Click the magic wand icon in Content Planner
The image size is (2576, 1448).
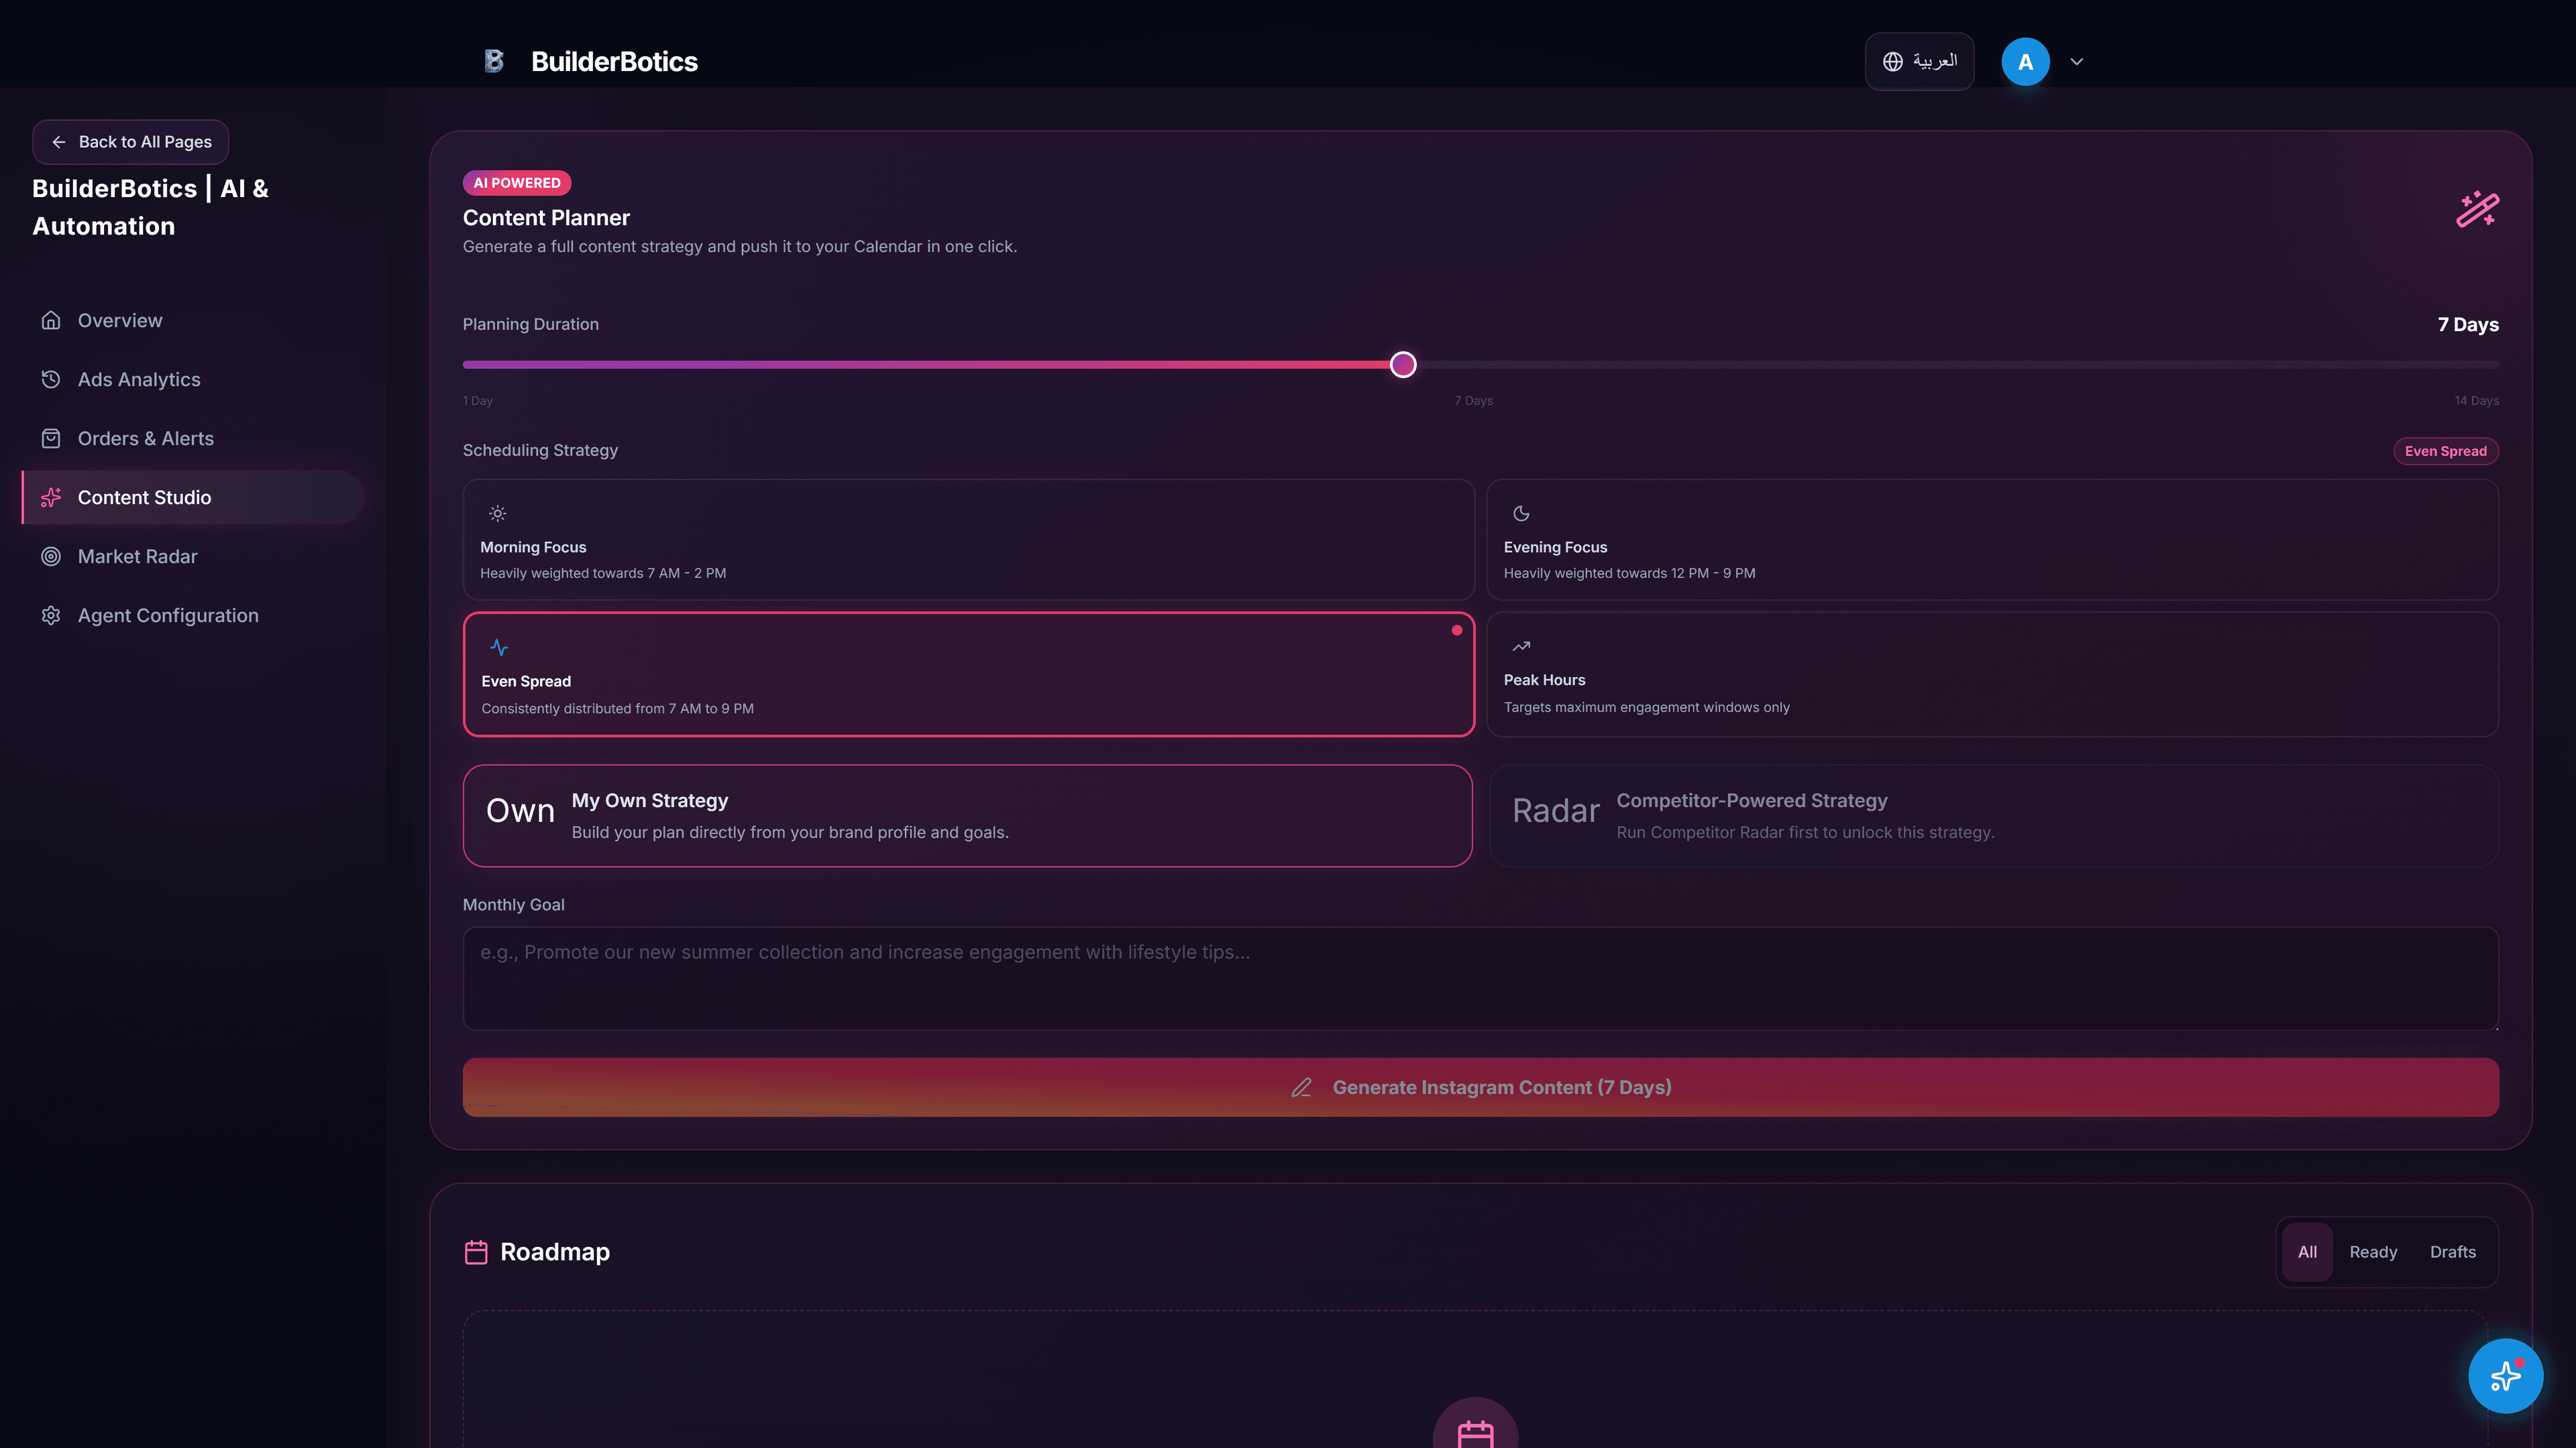tap(2479, 210)
